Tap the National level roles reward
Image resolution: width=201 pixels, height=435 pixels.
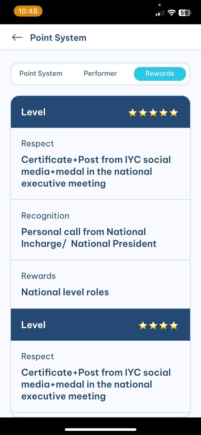click(x=65, y=292)
